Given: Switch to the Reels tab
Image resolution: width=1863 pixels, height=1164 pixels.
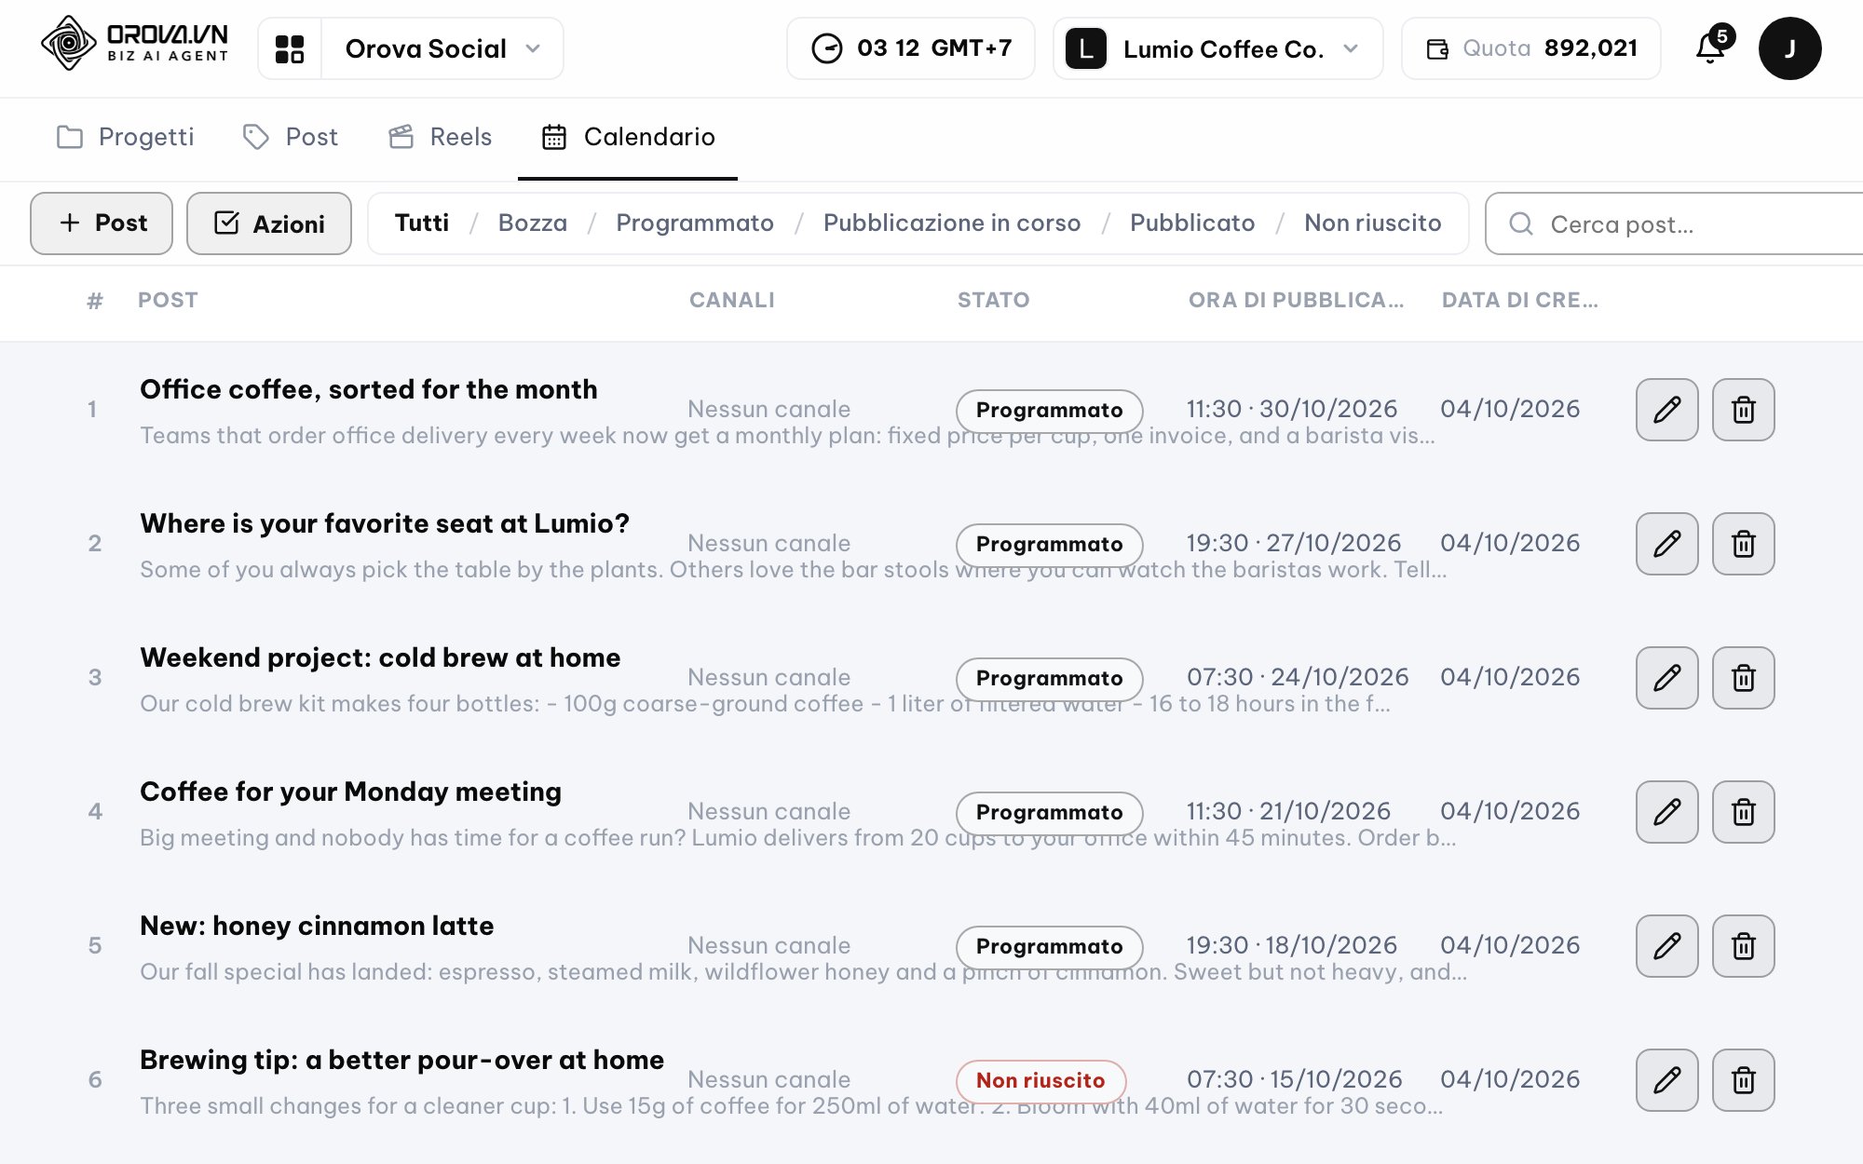Looking at the screenshot, I should click(441, 137).
